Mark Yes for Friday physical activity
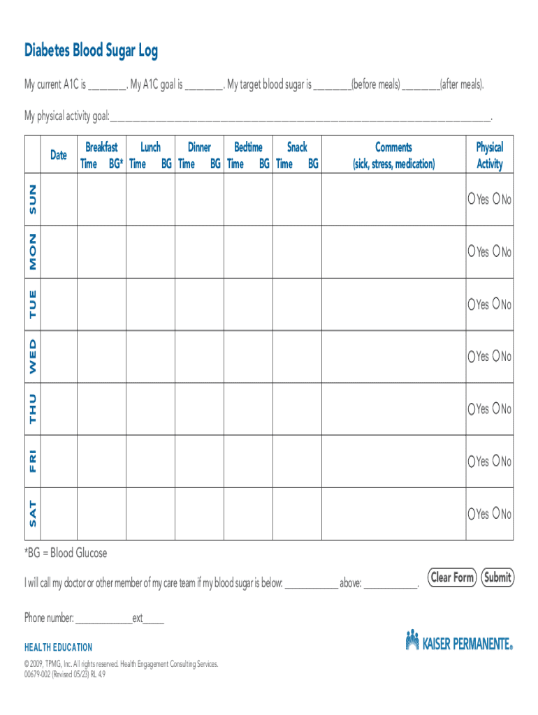 (472, 461)
